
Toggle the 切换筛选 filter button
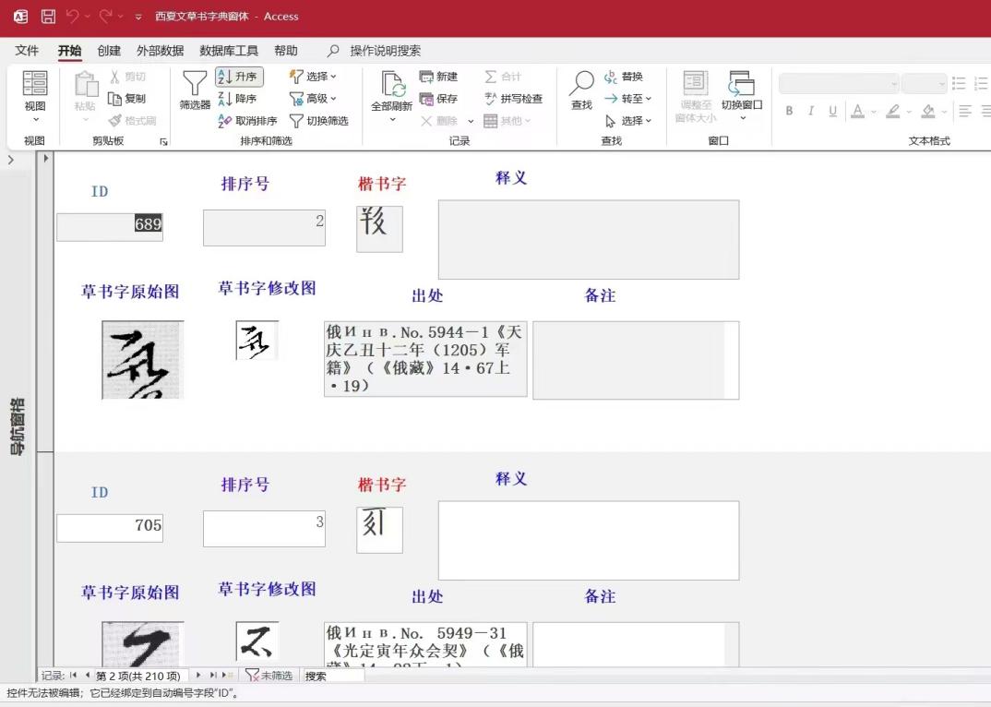click(x=318, y=121)
